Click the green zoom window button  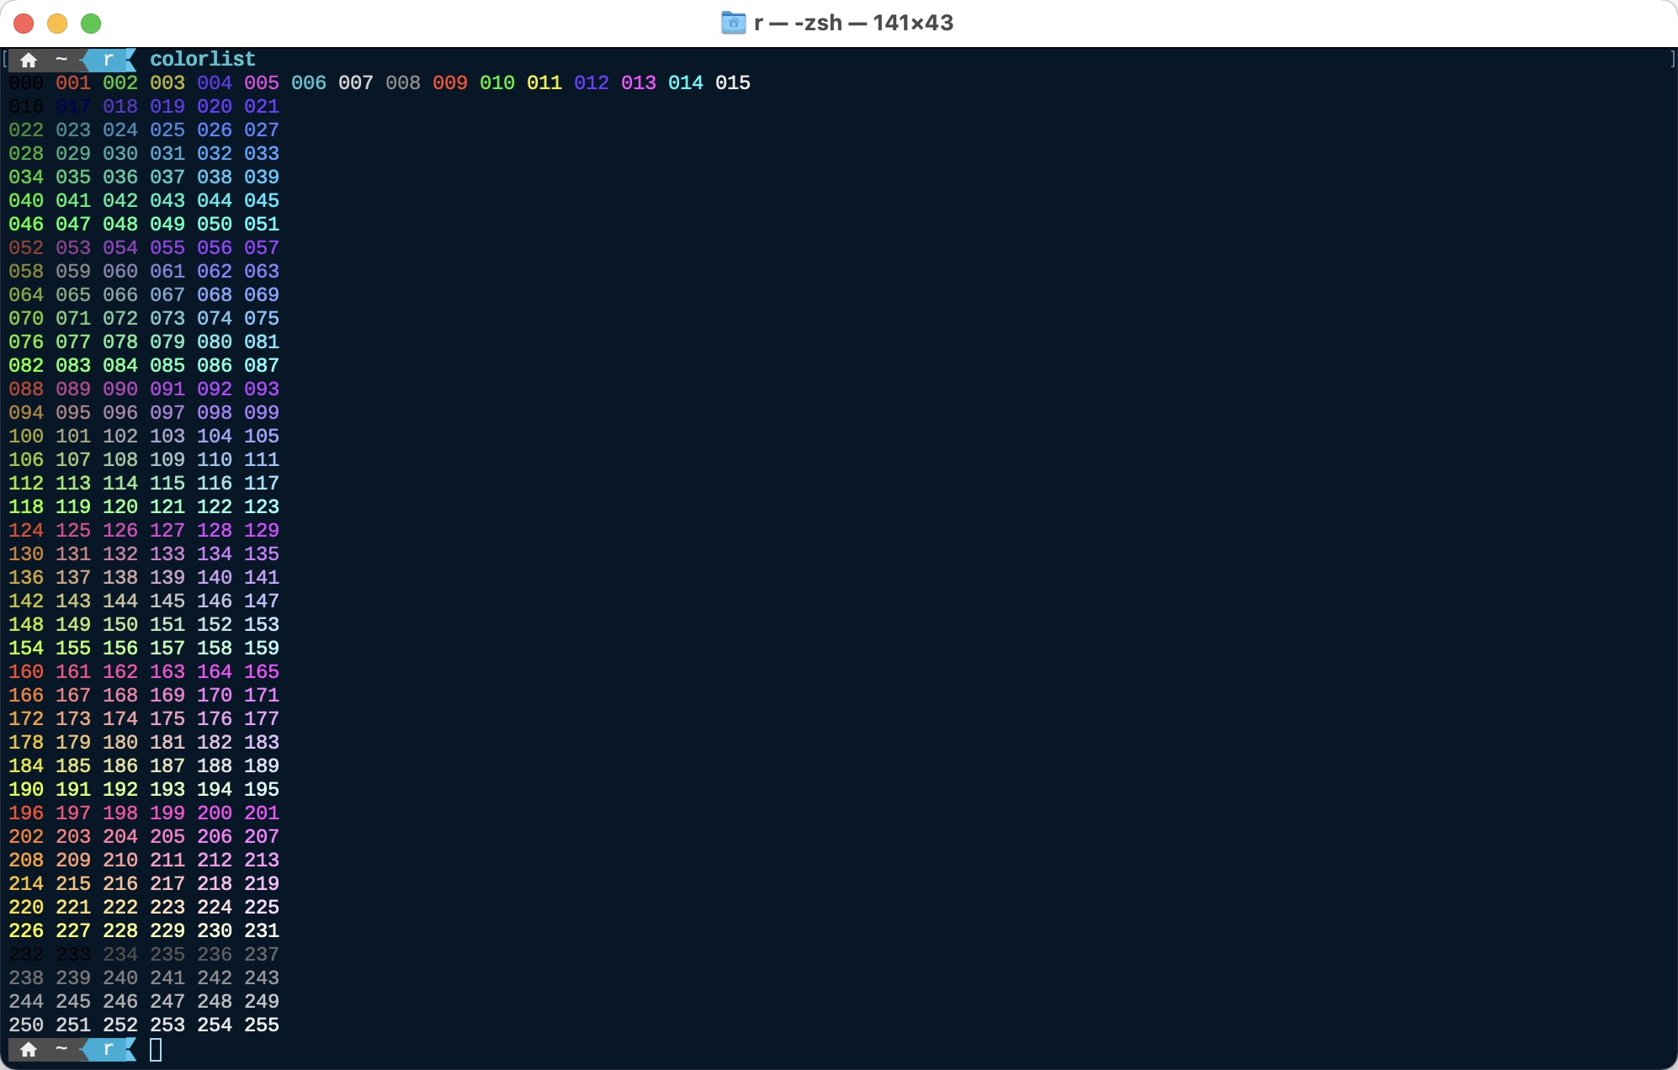(91, 24)
